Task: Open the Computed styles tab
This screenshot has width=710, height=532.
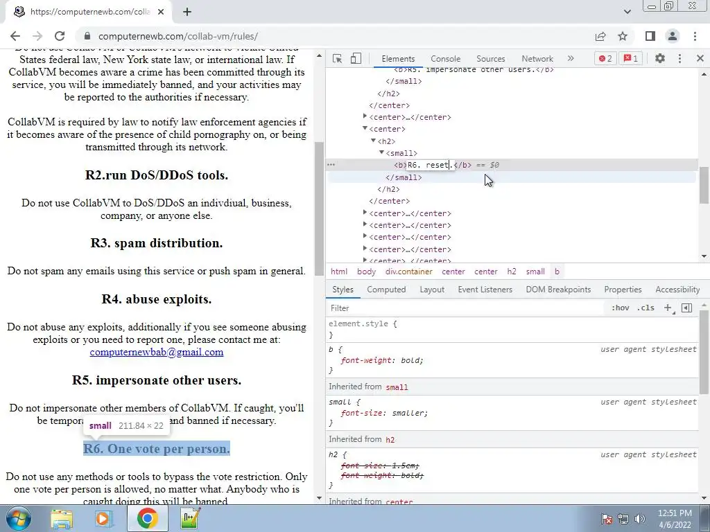Action: tap(386, 290)
